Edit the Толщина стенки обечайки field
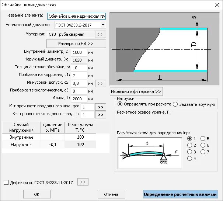The height and width of the screenshot is (201, 223). tap(79, 68)
